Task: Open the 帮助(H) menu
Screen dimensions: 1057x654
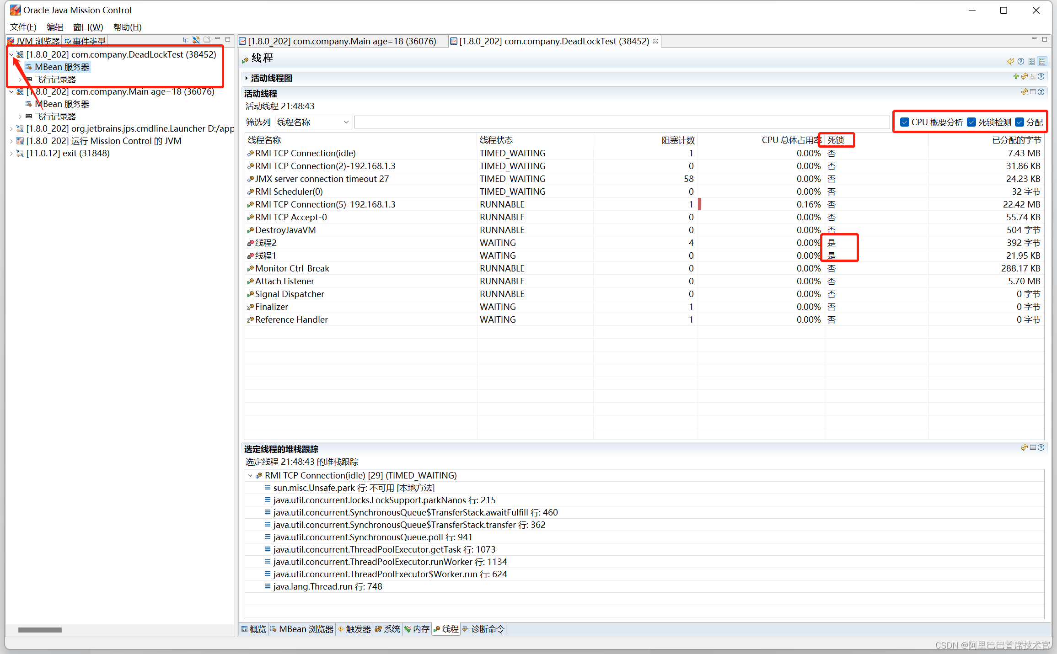Action: tap(128, 27)
